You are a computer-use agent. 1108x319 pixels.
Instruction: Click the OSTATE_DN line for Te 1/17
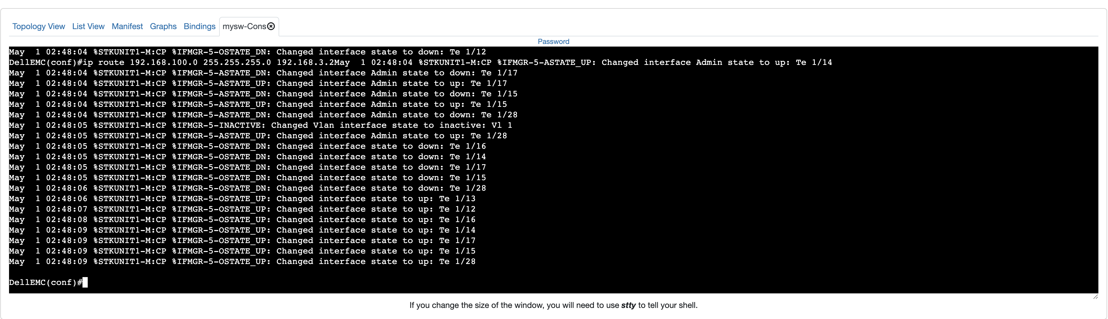tap(247, 167)
